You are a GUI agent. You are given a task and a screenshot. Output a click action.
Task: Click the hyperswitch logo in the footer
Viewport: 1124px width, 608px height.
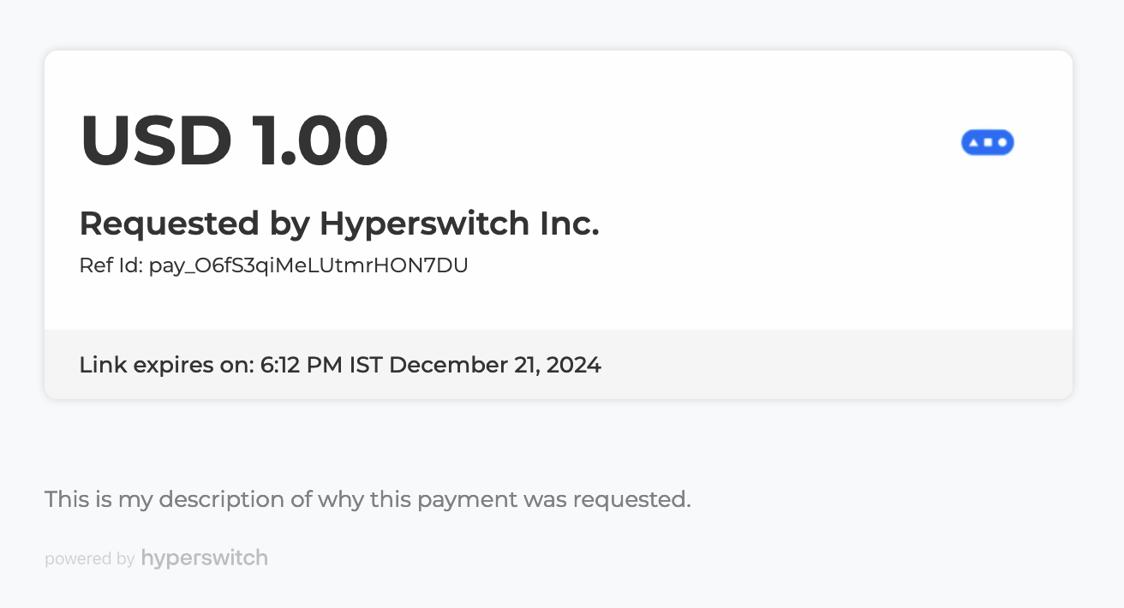(205, 558)
